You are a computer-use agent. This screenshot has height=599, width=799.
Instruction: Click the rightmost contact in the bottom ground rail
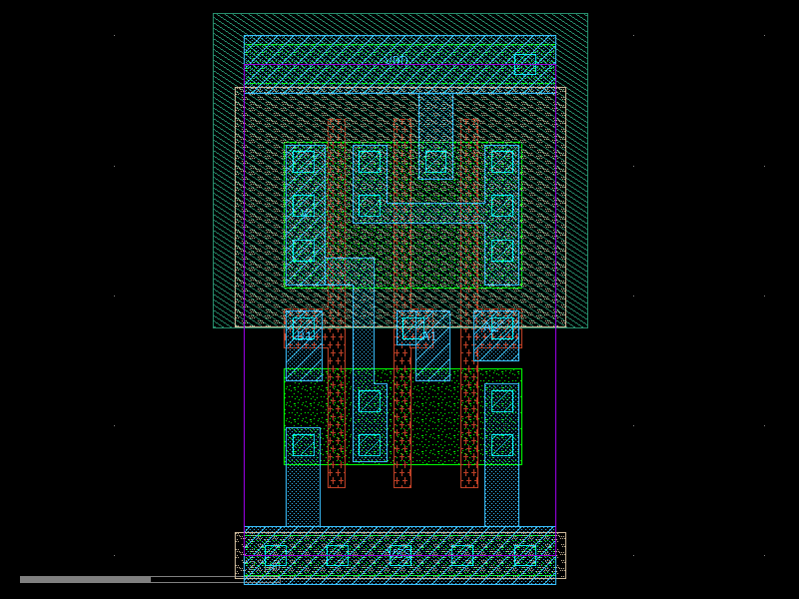pos(525,555)
